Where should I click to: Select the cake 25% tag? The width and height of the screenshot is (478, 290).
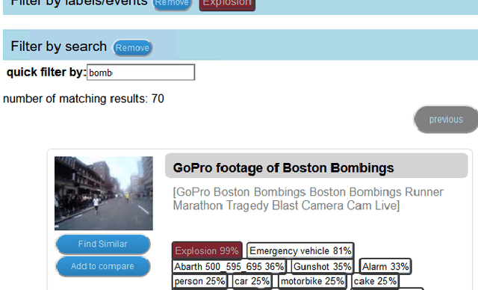375,281
